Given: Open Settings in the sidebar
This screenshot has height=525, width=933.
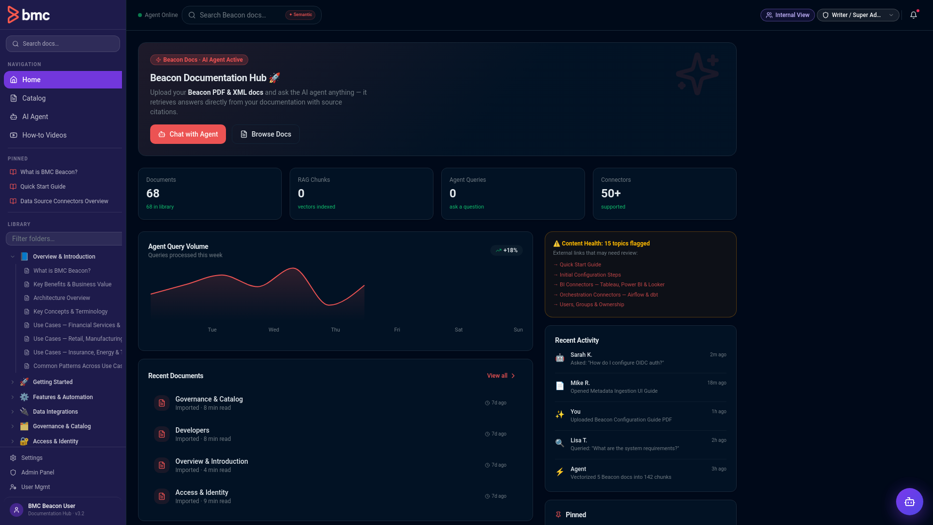Looking at the screenshot, I should click(x=63, y=458).
